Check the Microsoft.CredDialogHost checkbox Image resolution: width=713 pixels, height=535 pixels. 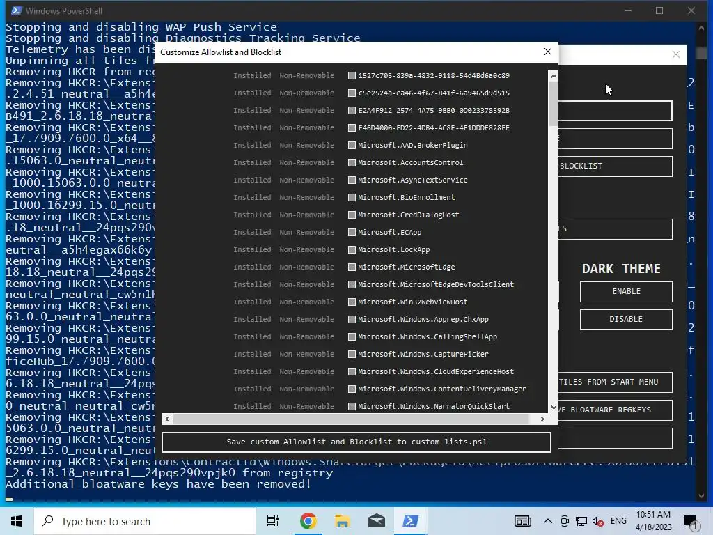tap(352, 215)
